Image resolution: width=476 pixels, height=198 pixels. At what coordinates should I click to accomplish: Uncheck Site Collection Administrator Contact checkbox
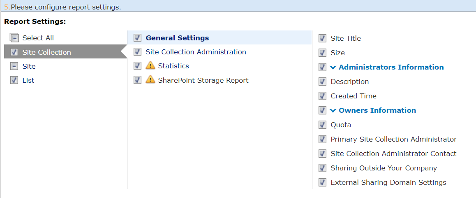pos(322,154)
